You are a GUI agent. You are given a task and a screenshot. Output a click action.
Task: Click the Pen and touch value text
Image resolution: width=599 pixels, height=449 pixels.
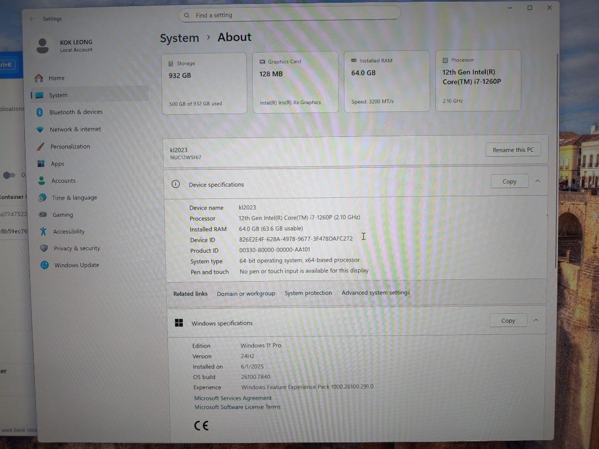click(304, 271)
